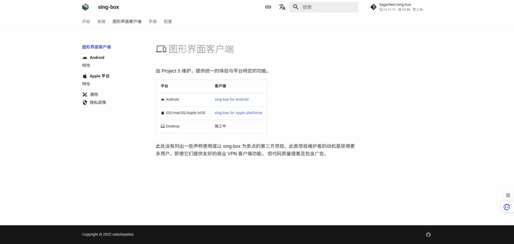This screenshot has height=244, width=514.
Task: Click the sing-box logo in the header
Action: click(85, 7)
